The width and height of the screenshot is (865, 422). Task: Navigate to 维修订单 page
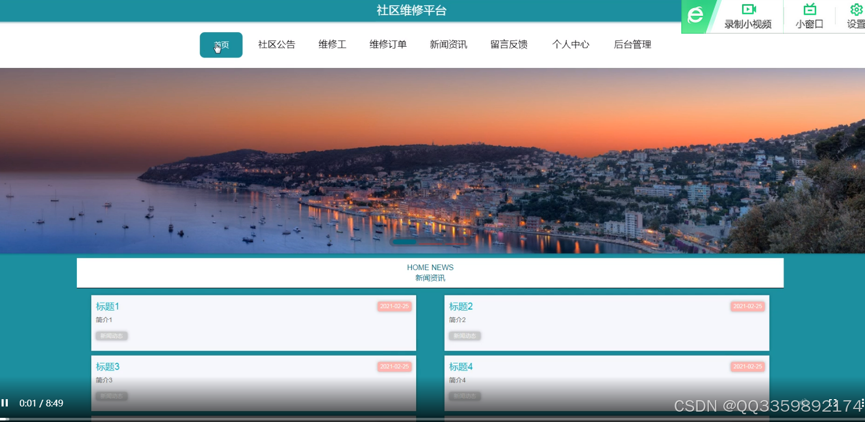coord(388,45)
